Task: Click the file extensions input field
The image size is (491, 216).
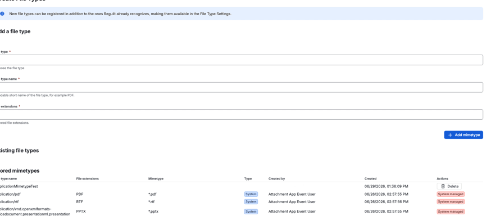Action: click(242, 114)
